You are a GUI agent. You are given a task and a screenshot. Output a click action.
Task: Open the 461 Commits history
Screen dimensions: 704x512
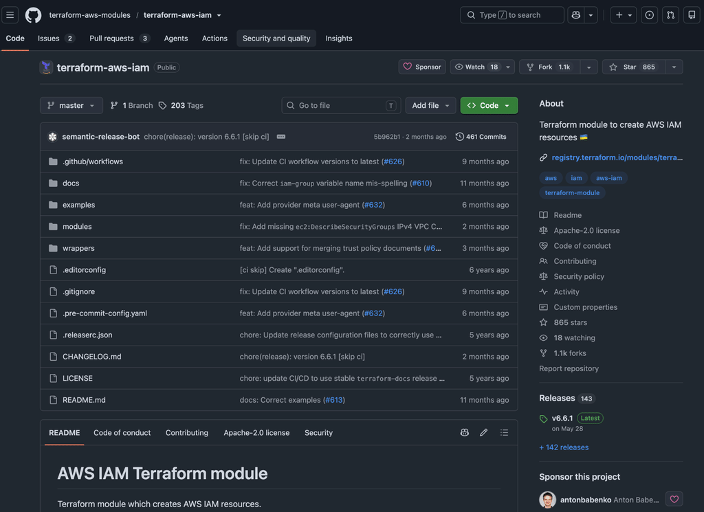pos(481,136)
